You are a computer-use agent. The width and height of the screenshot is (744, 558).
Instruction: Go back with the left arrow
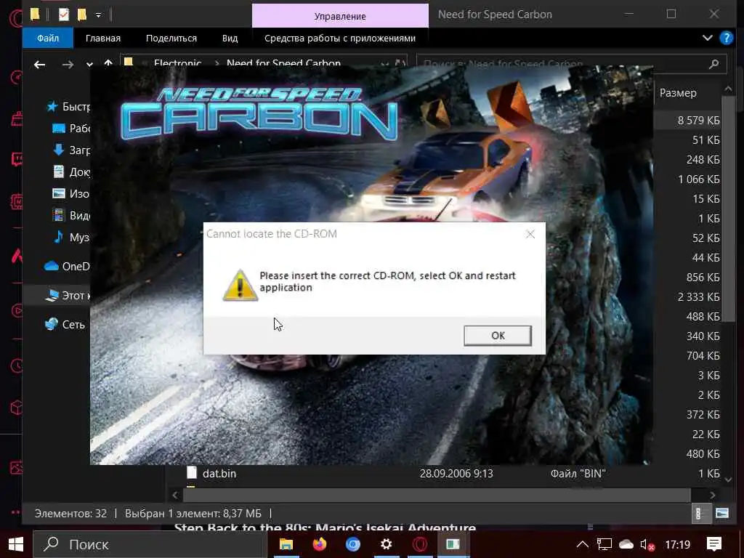39,64
